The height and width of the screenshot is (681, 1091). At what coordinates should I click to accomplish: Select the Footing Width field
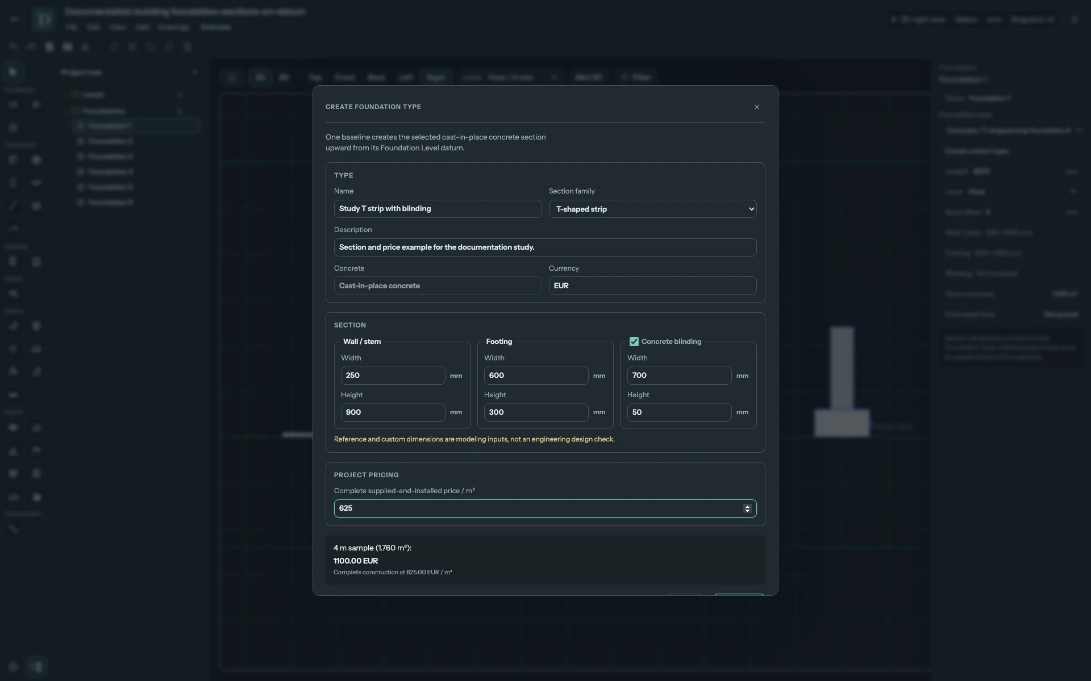click(x=536, y=376)
